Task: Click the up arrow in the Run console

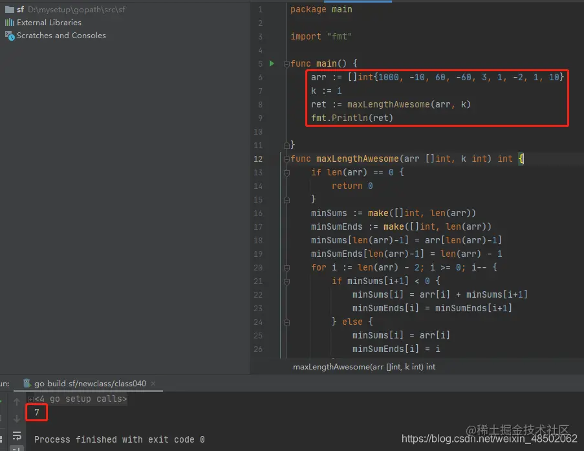Action: point(17,401)
